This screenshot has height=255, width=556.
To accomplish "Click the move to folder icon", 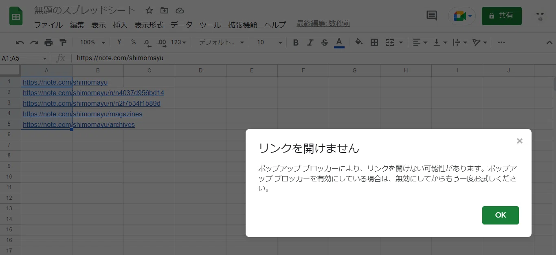I will (x=164, y=11).
